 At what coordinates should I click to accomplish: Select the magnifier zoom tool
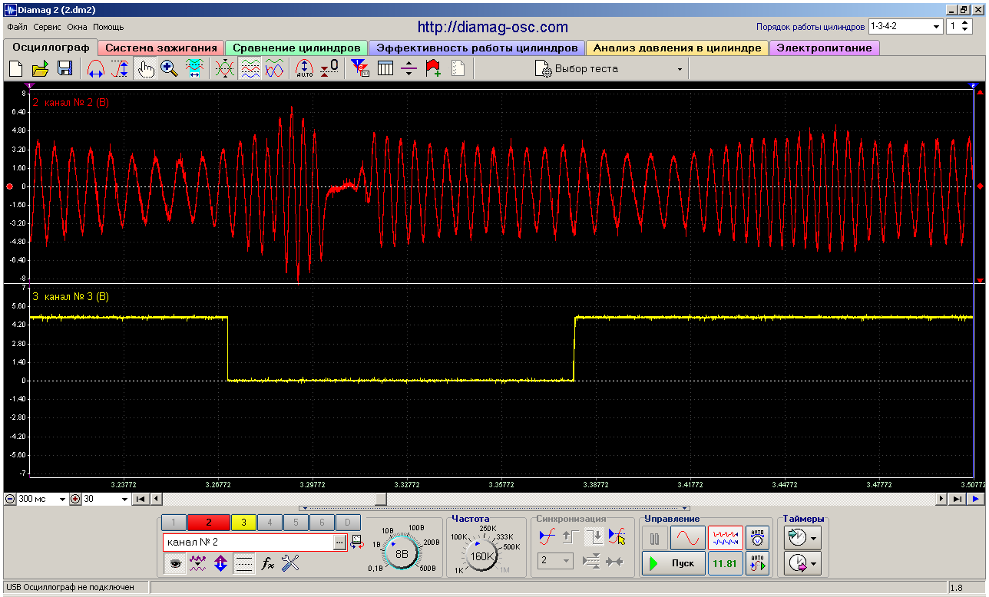click(169, 68)
